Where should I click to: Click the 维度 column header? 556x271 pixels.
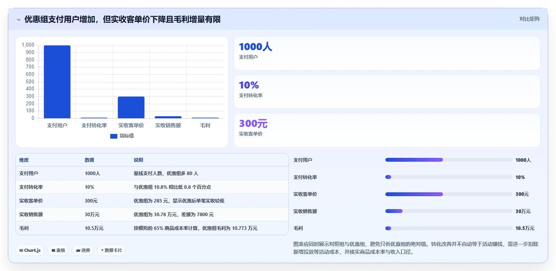pos(24,160)
